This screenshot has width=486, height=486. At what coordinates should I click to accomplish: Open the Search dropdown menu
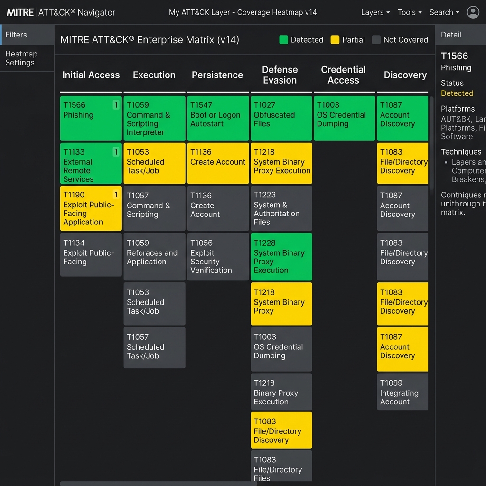[x=444, y=12]
